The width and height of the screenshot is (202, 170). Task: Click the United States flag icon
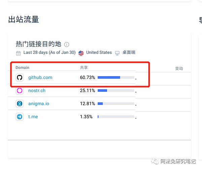coord(81,53)
